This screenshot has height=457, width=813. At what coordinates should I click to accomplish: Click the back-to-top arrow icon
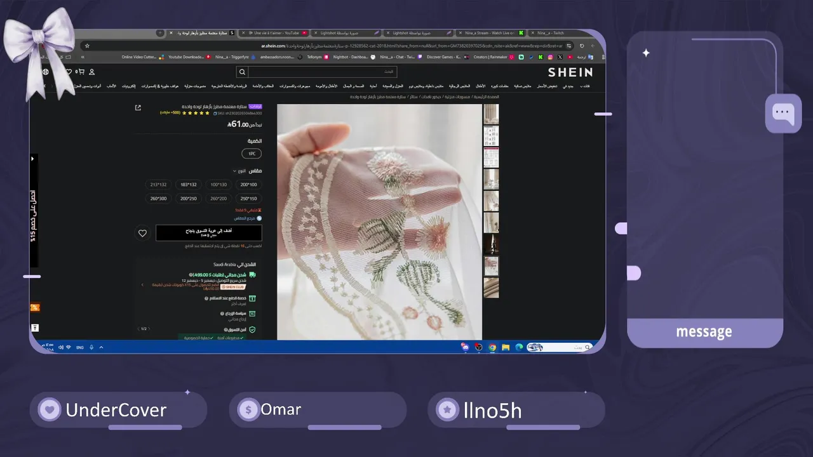pos(35,328)
